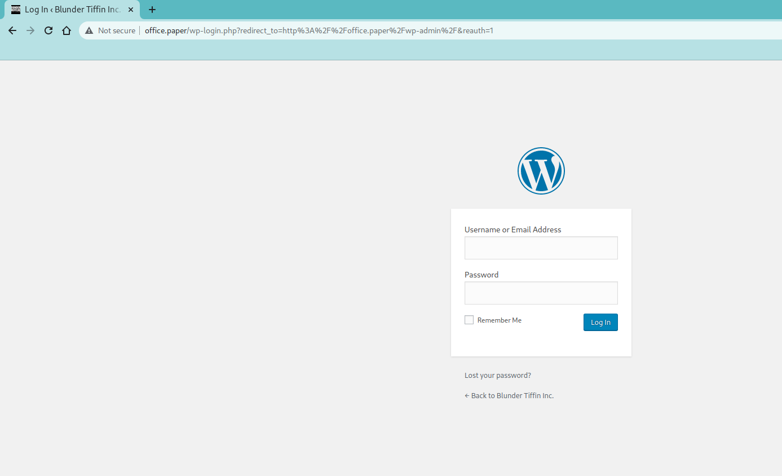Click the WordPress logo
Screen dimensions: 782x476
(x=541, y=171)
